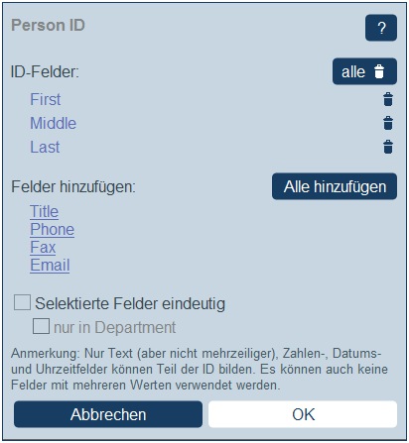Tick the 'nur in Department' checkbox
Image resolution: width=409 pixels, height=443 pixels.
pyautogui.click(x=41, y=326)
